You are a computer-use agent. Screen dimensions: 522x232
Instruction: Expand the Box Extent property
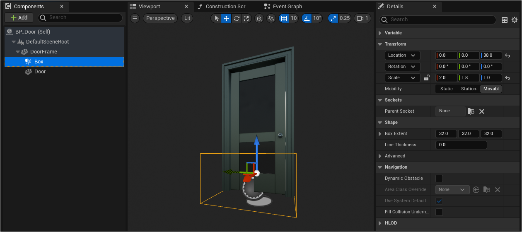(x=380, y=134)
